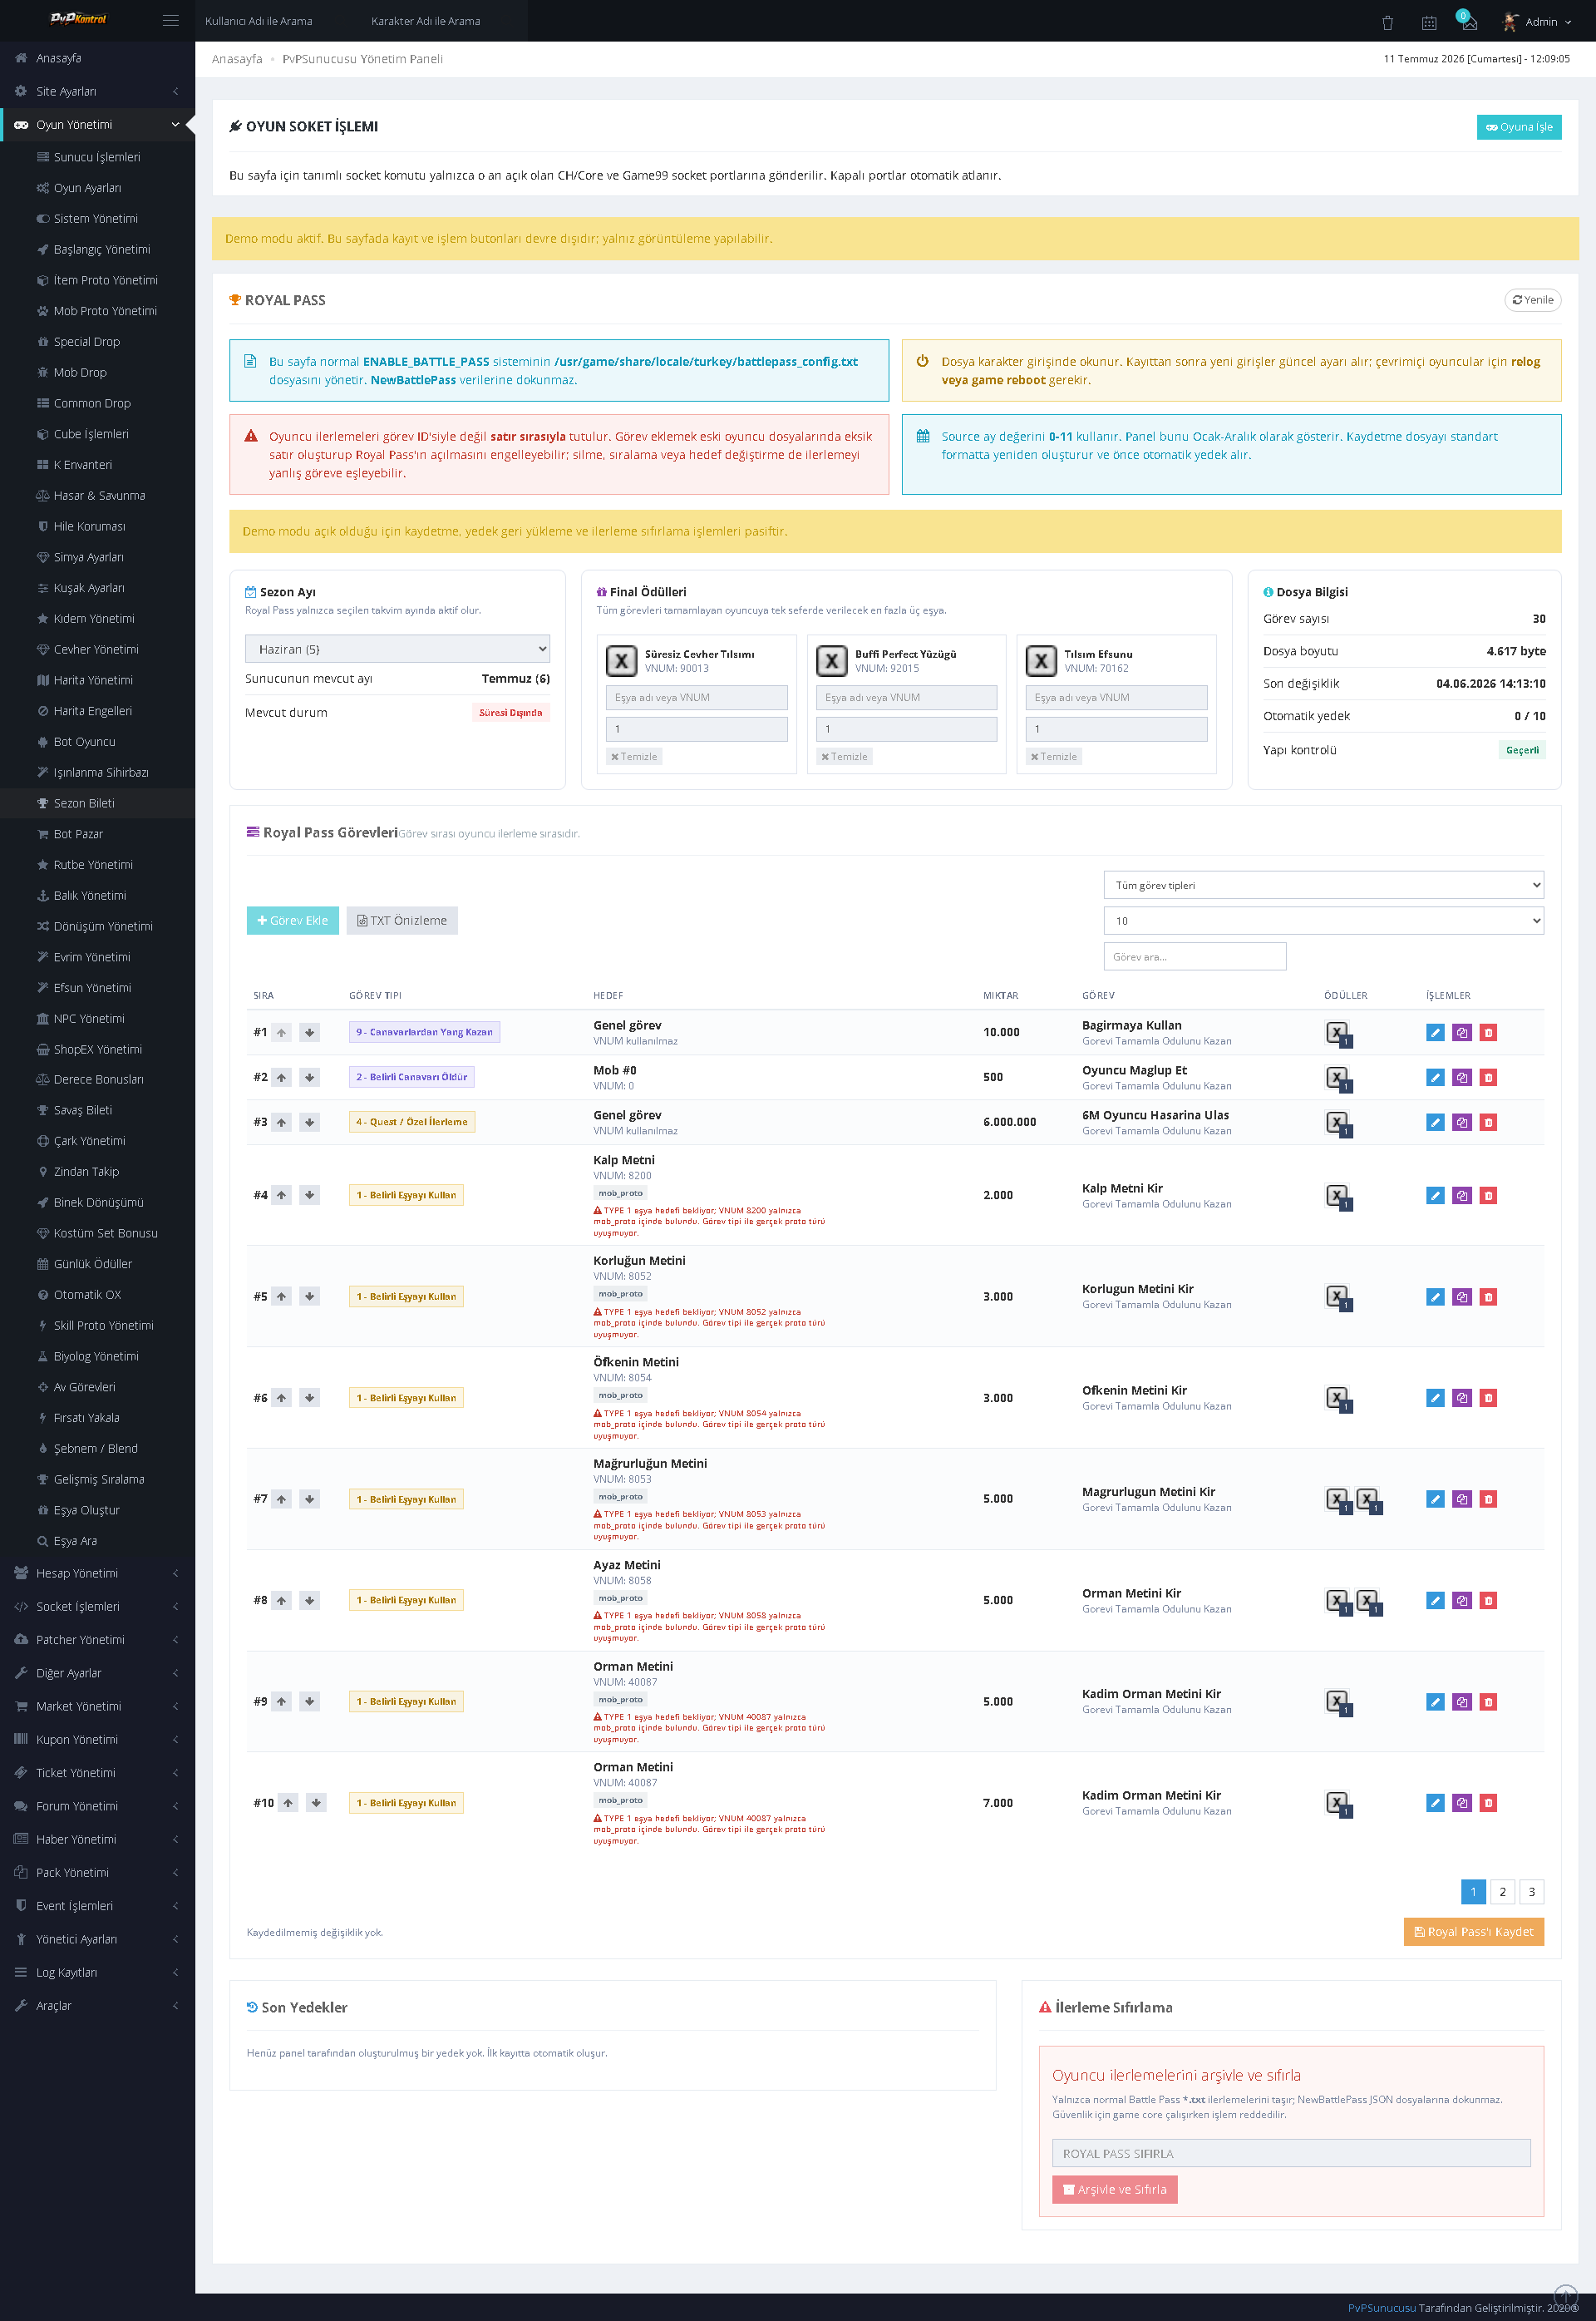
Task: Move task #4 up with arrow
Action: [x=282, y=1196]
